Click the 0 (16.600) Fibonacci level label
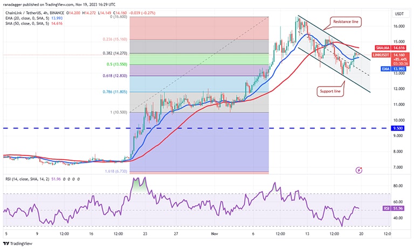 [119, 17]
